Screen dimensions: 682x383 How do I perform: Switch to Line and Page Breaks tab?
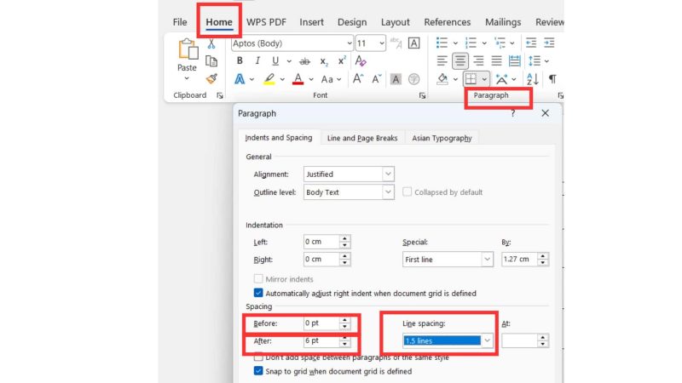pyautogui.click(x=361, y=138)
